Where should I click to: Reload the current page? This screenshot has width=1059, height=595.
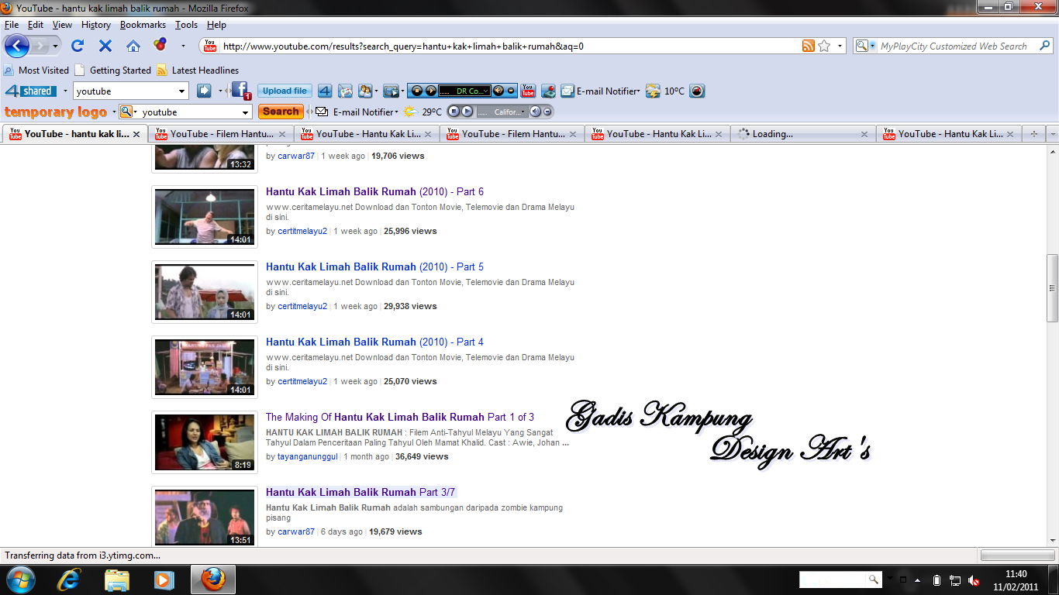tap(78, 46)
